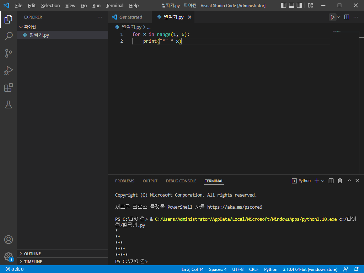The height and width of the screenshot is (273, 364).
Task: Switch to the OUTPUT panel tab
Action: coord(150,181)
